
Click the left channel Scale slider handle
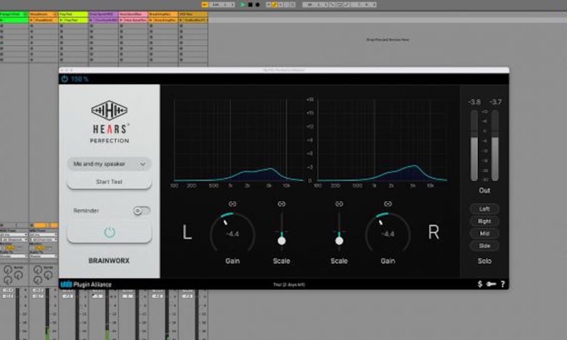pos(281,240)
